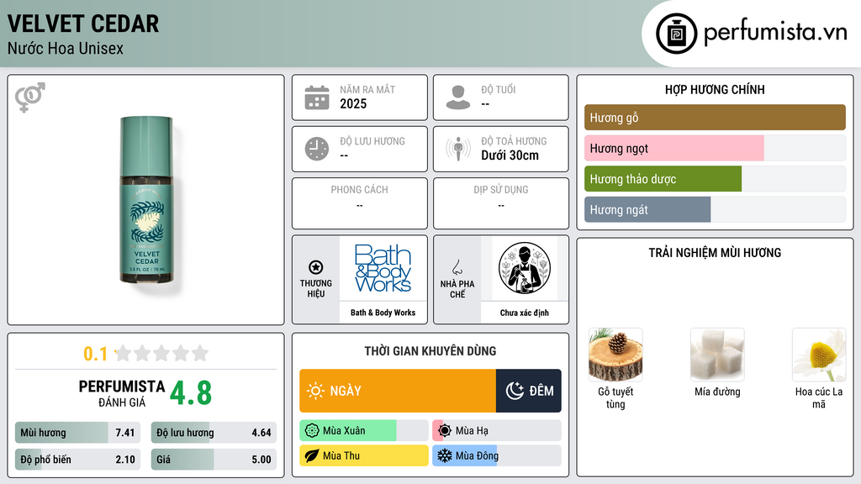Click the Độ phổ biến score bar
The width and height of the screenshot is (861, 484).
coord(77,460)
